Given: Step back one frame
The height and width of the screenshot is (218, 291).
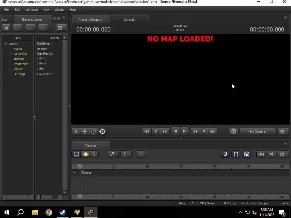Looking at the screenshot, I should [x=165, y=132].
